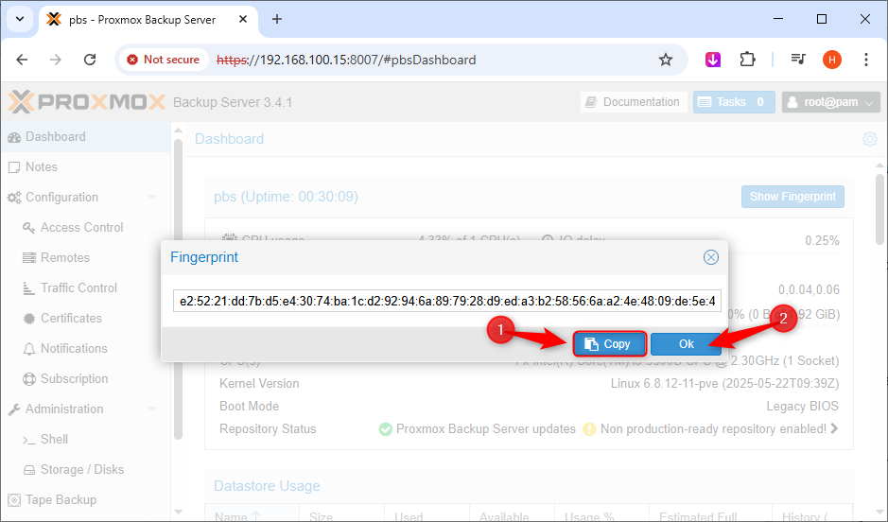
Task: Close the Fingerprint dialog with X icon
Action: [711, 257]
